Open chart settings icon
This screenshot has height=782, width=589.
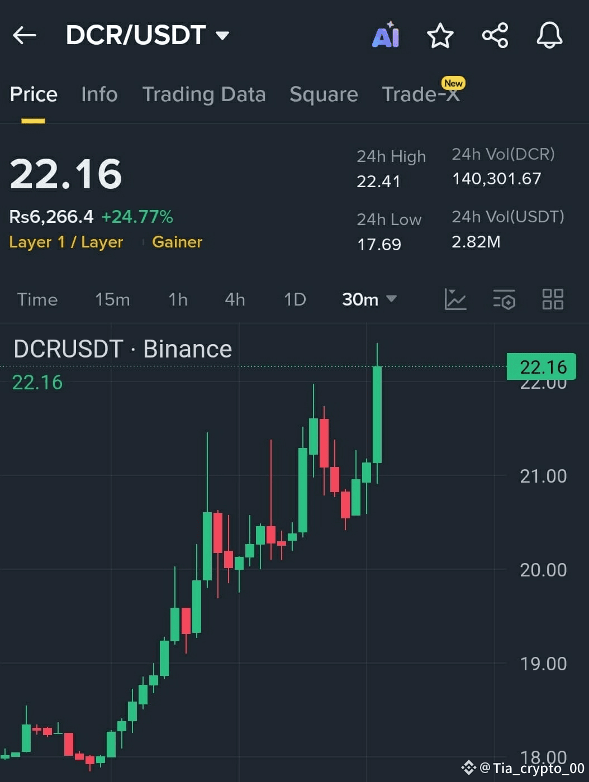click(504, 299)
